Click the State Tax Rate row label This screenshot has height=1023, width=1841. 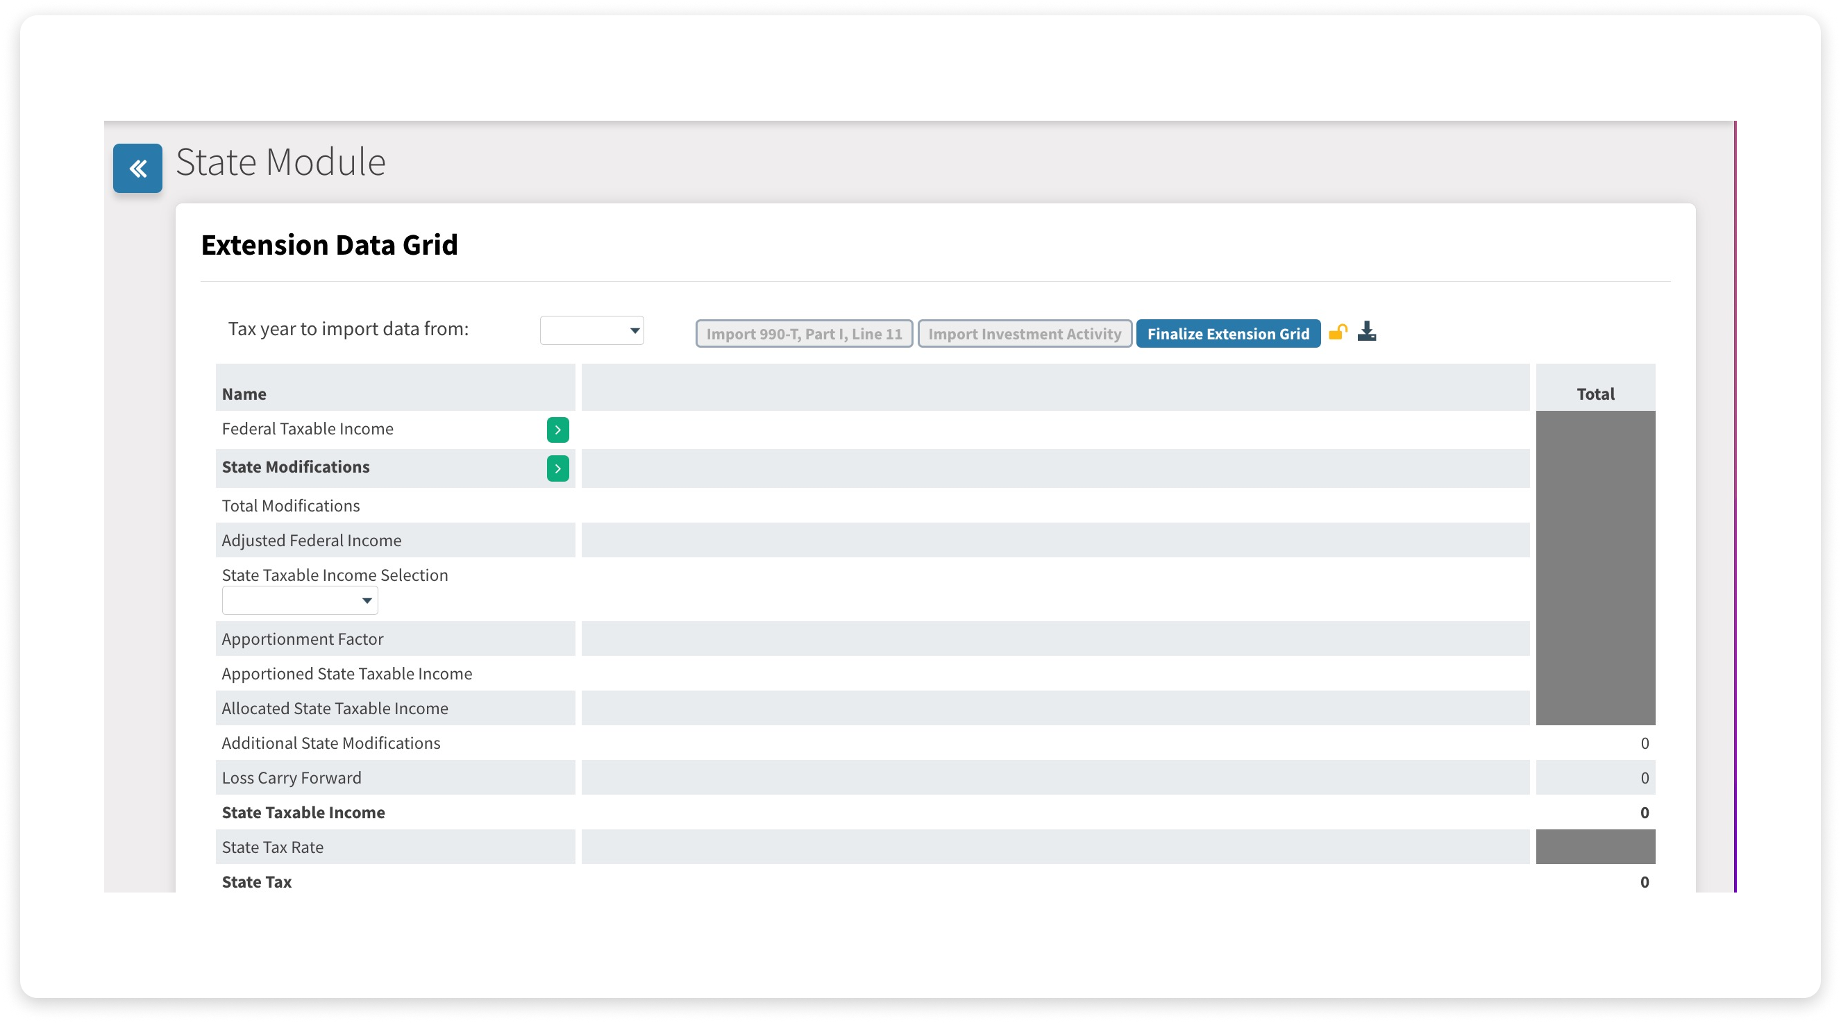(x=272, y=847)
